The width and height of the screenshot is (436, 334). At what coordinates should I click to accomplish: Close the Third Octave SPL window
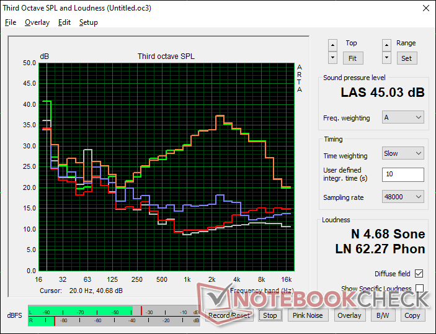(x=425, y=8)
